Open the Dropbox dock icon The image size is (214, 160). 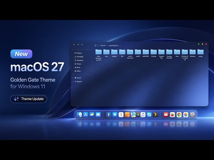115,115
